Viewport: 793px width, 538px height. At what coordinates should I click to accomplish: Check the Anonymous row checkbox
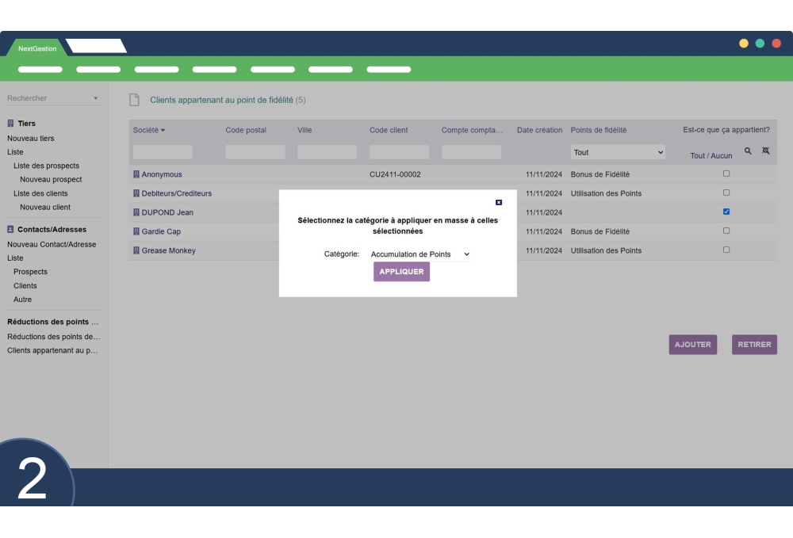point(726,174)
